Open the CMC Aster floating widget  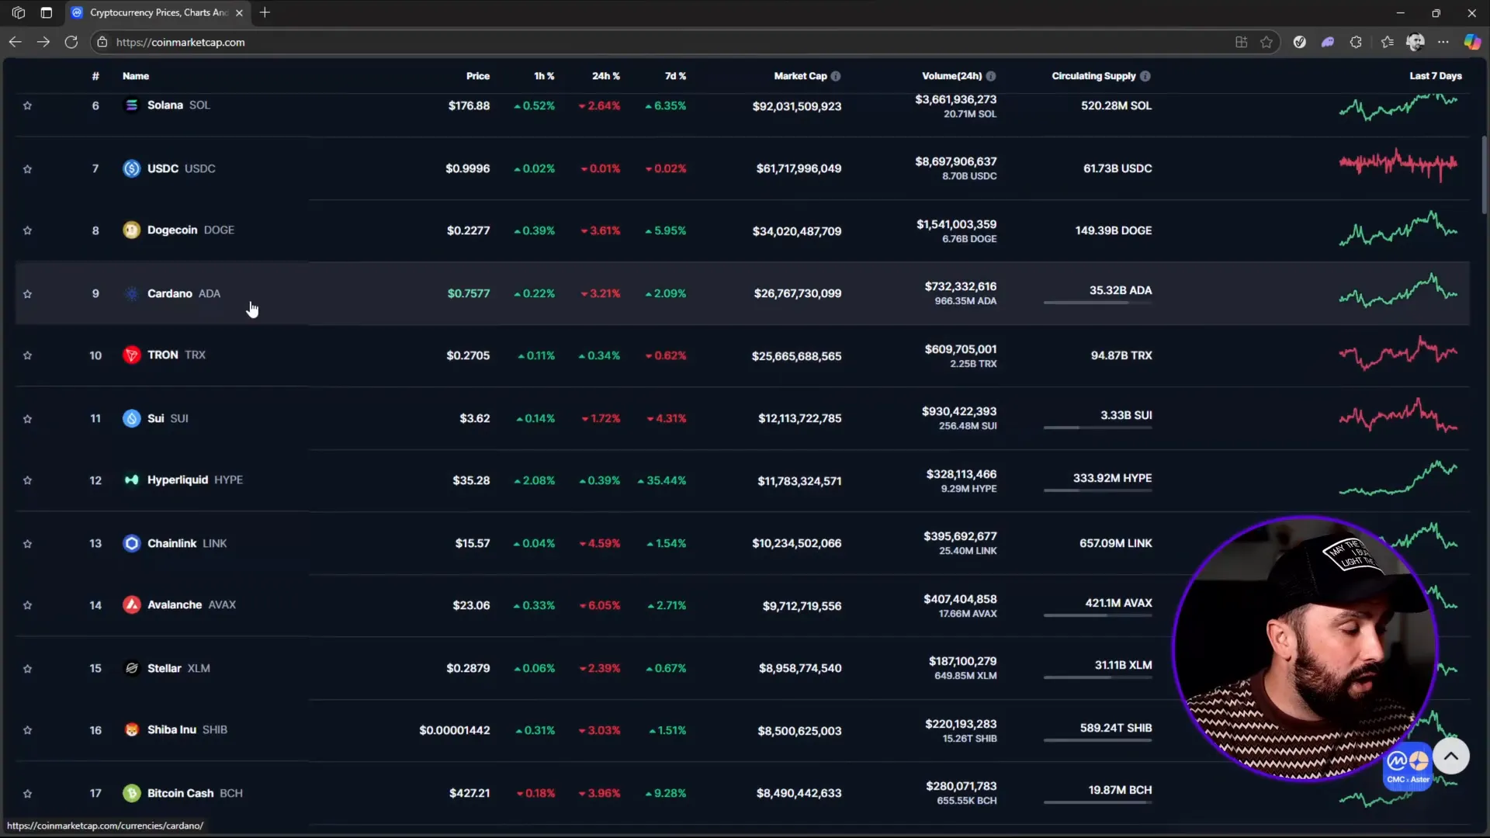1408,767
